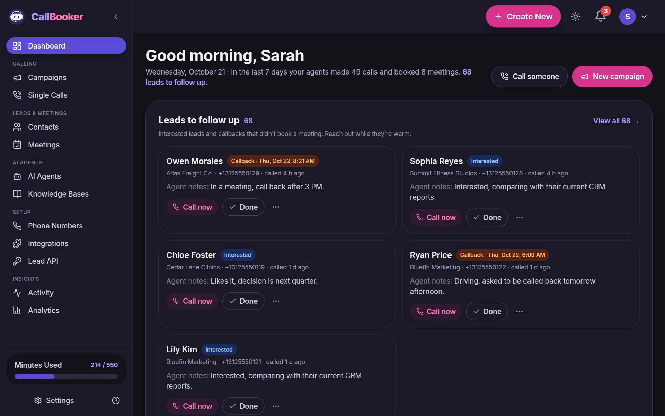Open Phone Numbers handset icon
665x416 pixels.
17,226
